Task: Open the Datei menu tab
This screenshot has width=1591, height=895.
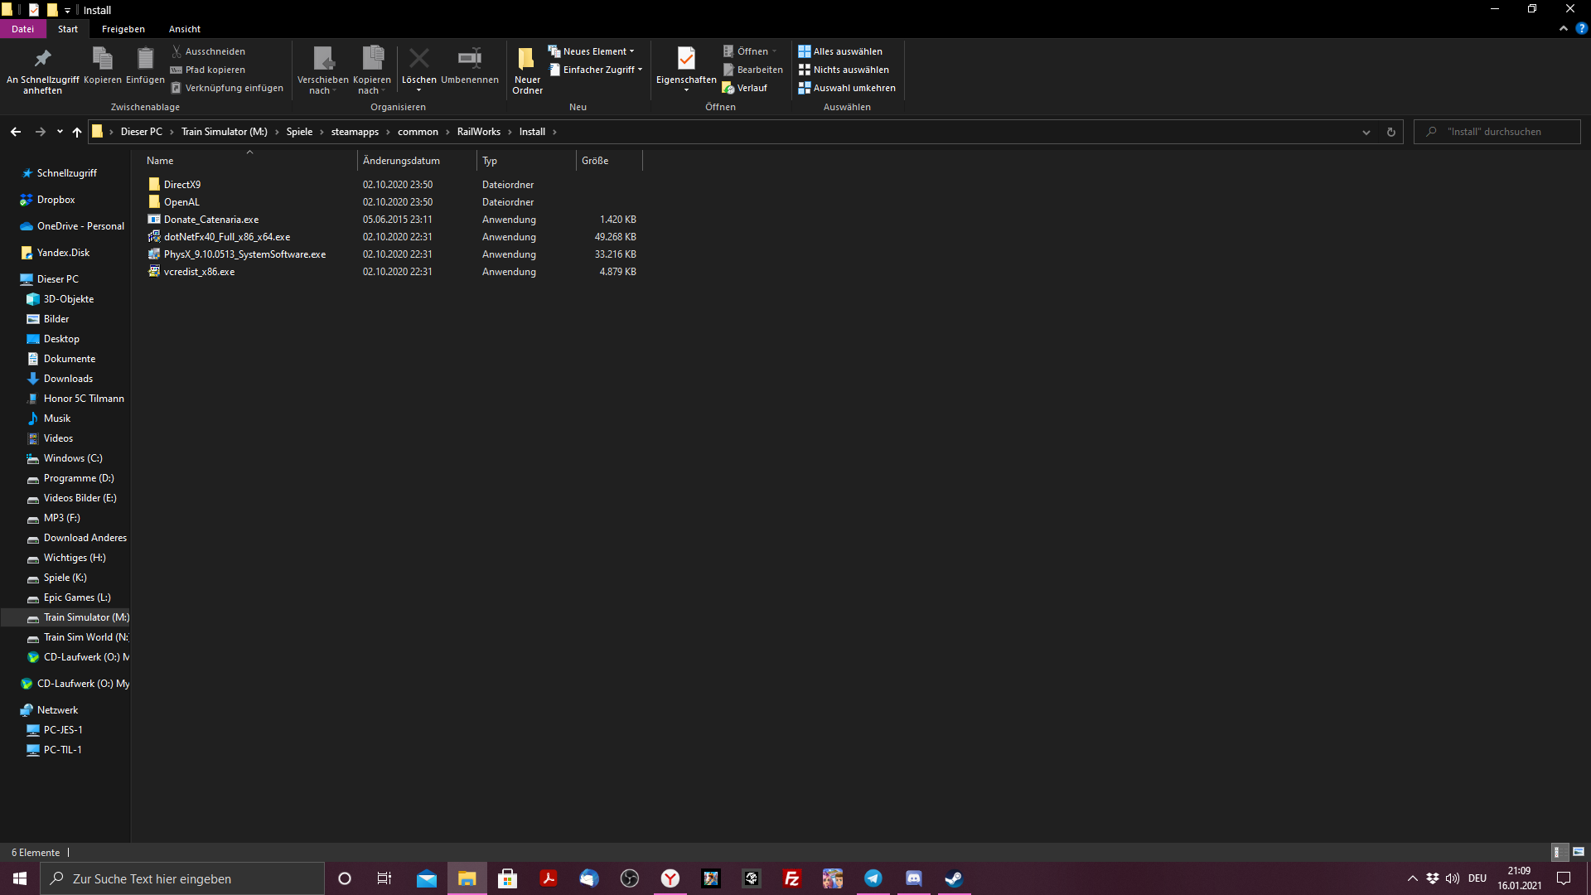Action: click(x=22, y=29)
